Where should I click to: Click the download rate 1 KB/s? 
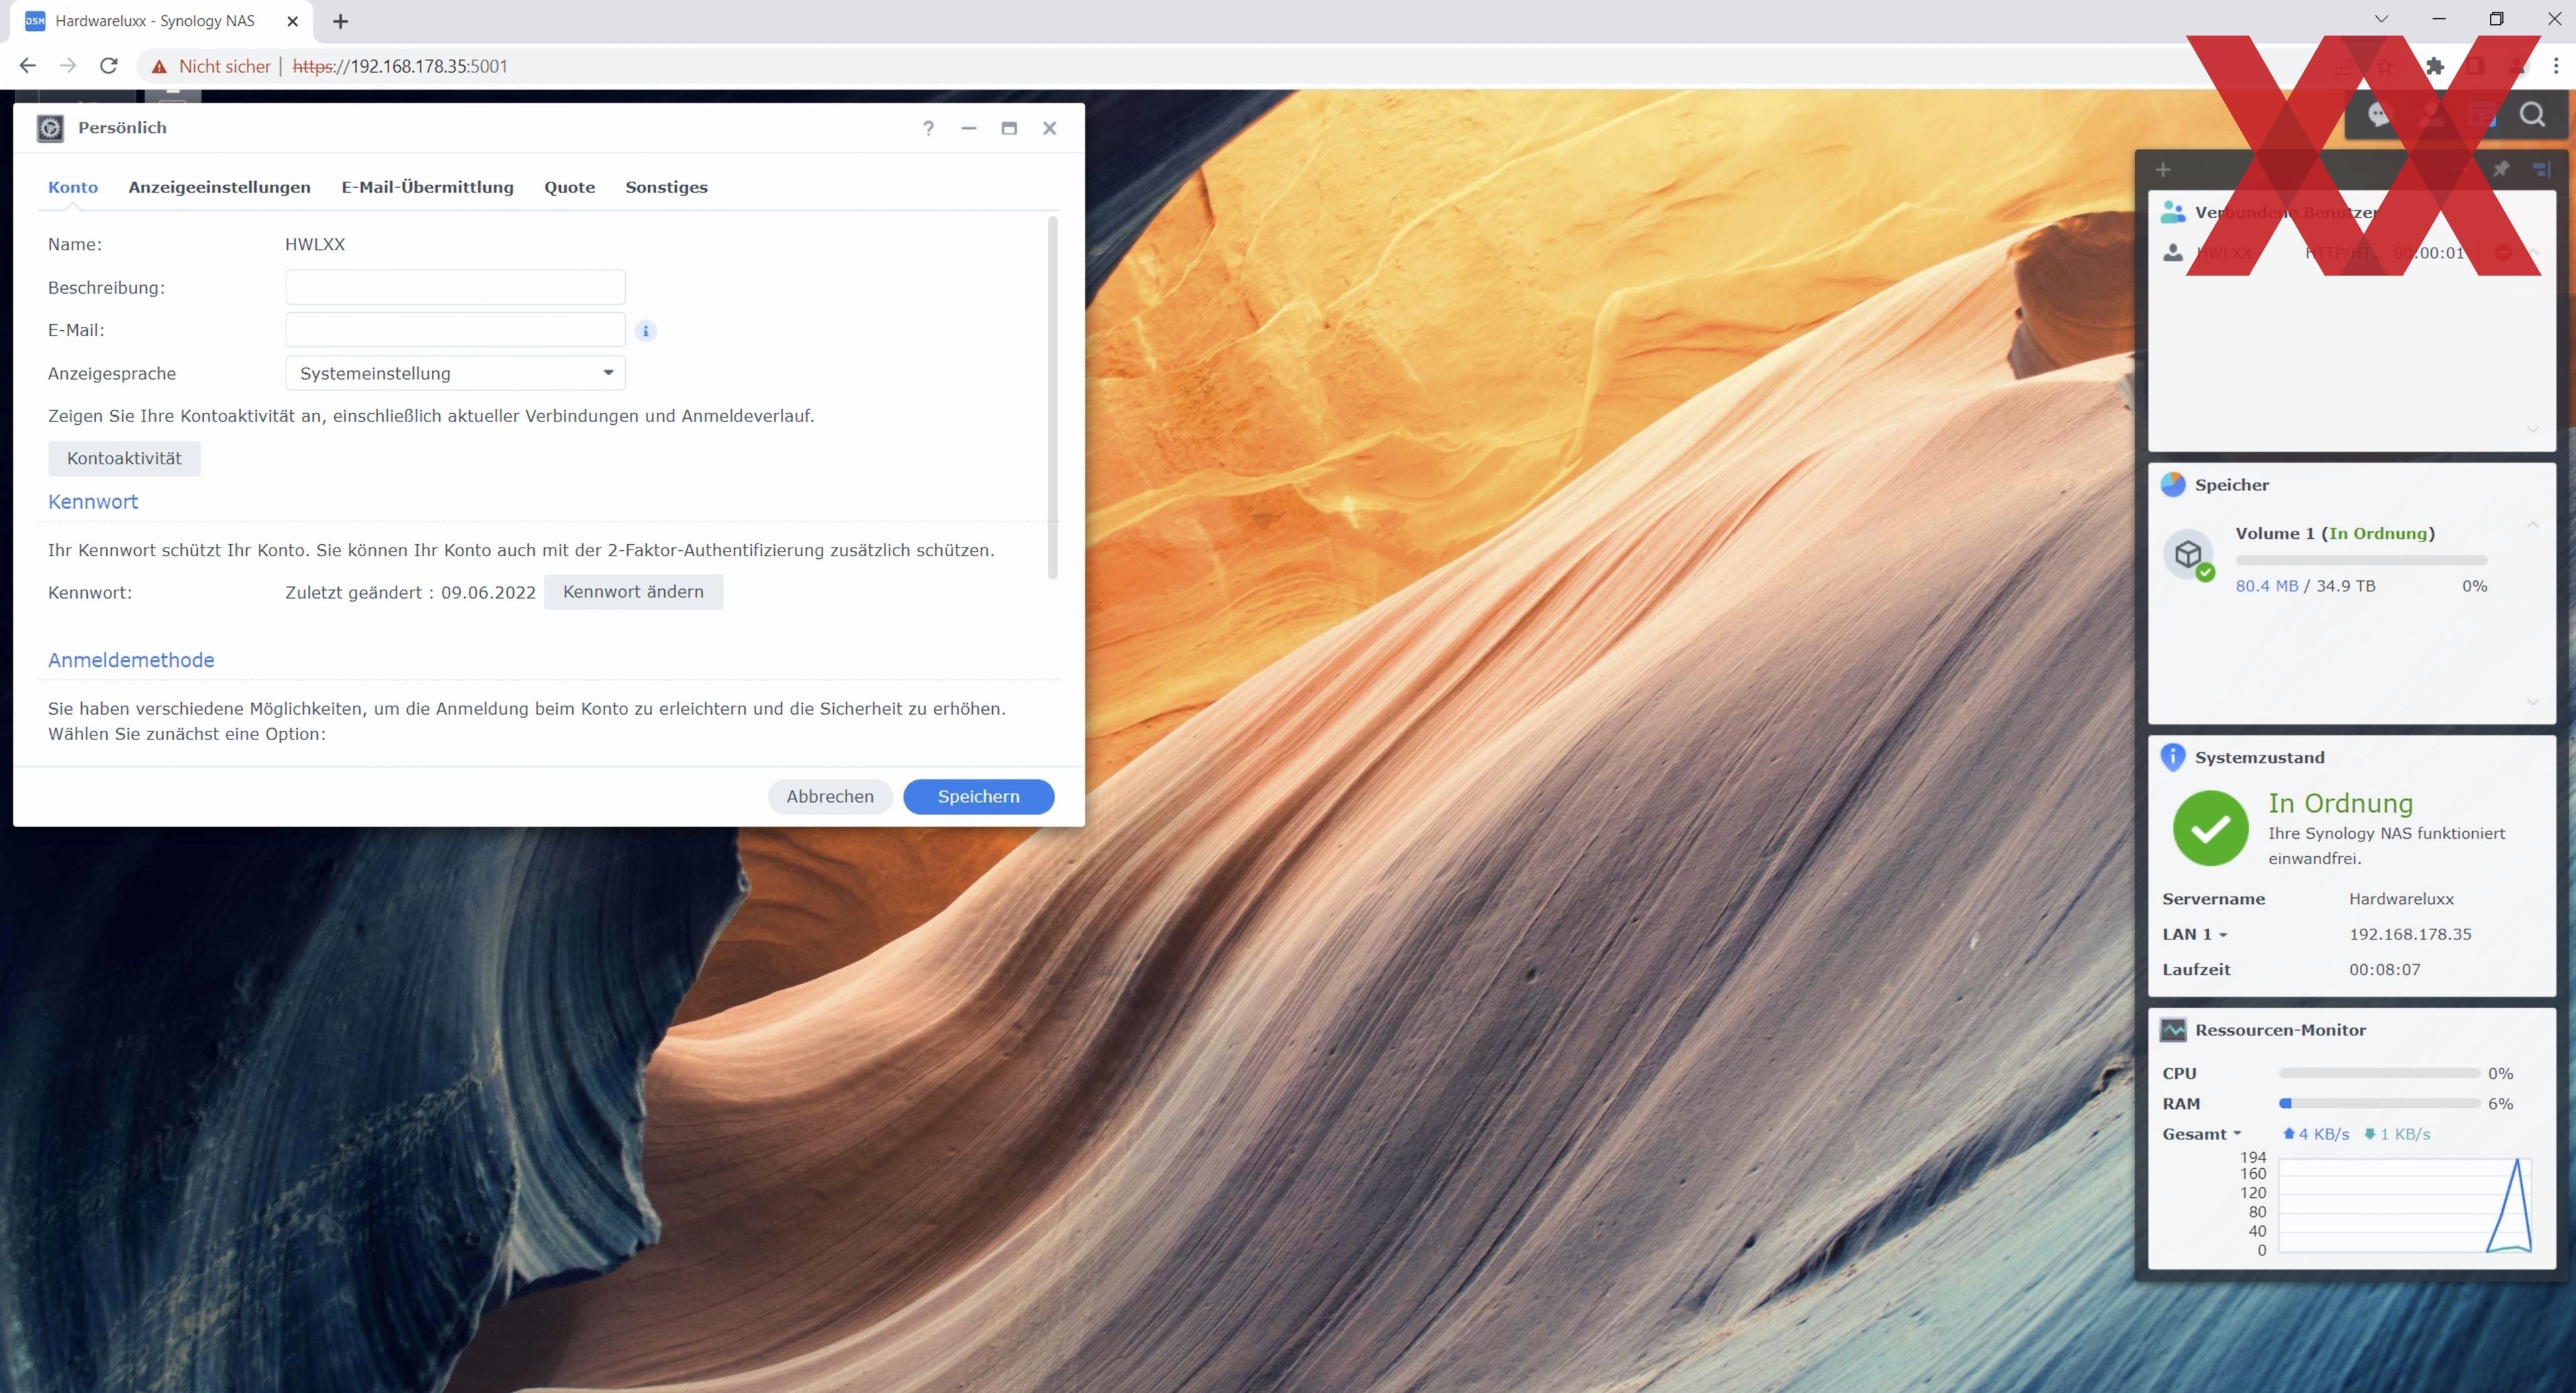coord(2397,1134)
